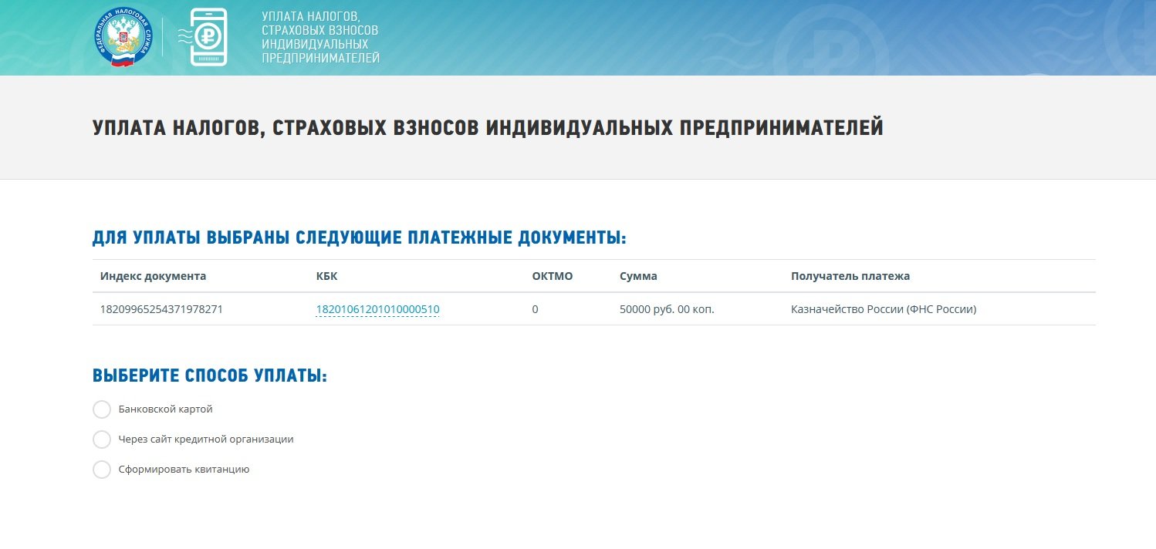Choose 'Через сайт кредитной организации' radio option
The image size is (1156, 549).
102,440
